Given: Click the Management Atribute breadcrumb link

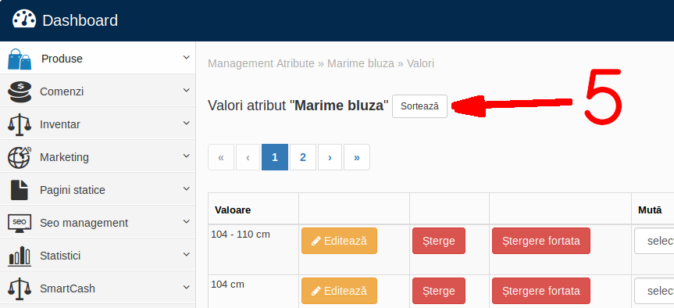Looking at the screenshot, I should (x=262, y=63).
